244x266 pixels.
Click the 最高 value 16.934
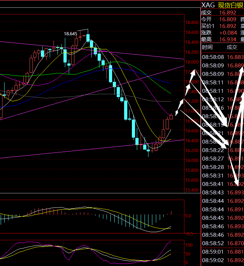(x=227, y=40)
